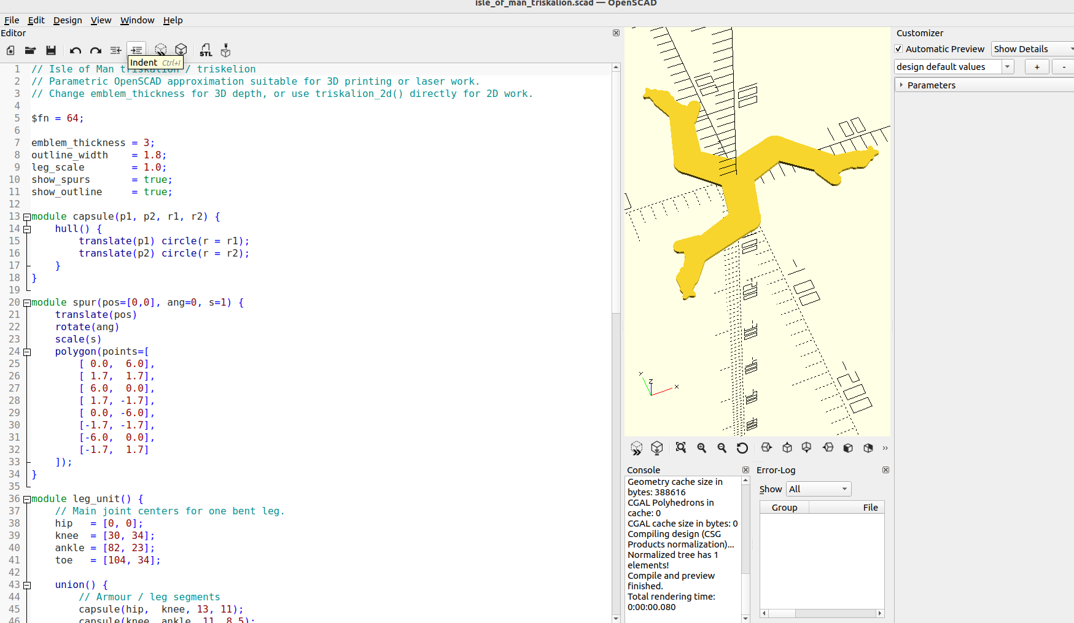
Task: Close the Editor panel
Action: (616, 33)
